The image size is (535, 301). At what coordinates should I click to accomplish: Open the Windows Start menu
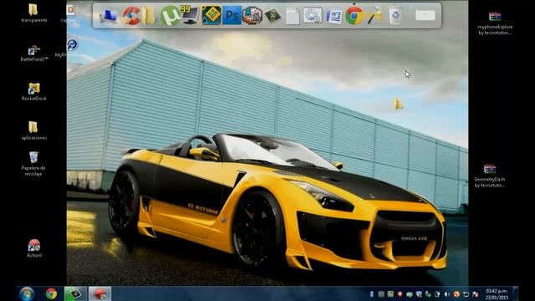[27, 293]
